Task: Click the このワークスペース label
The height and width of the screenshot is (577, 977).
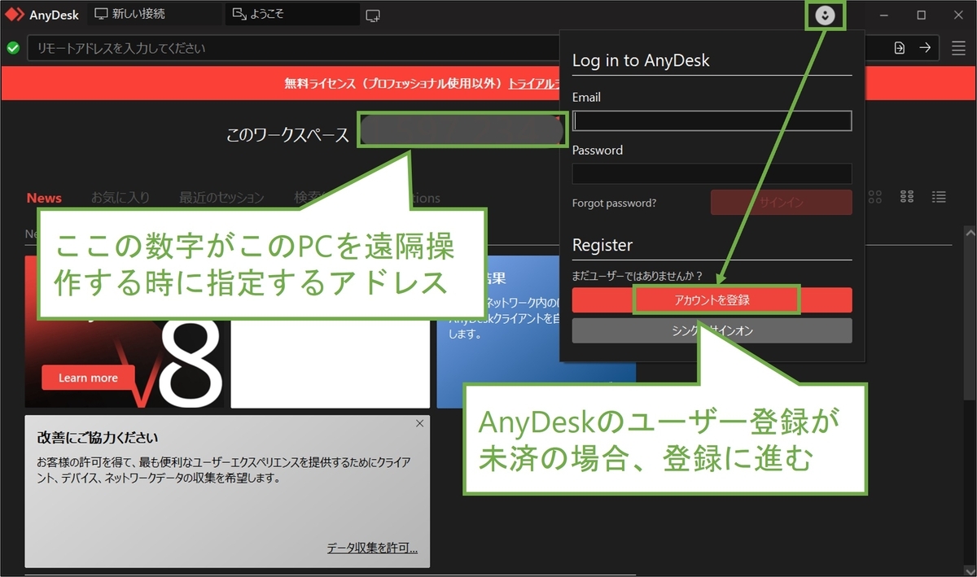Action: pyautogui.click(x=287, y=135)
